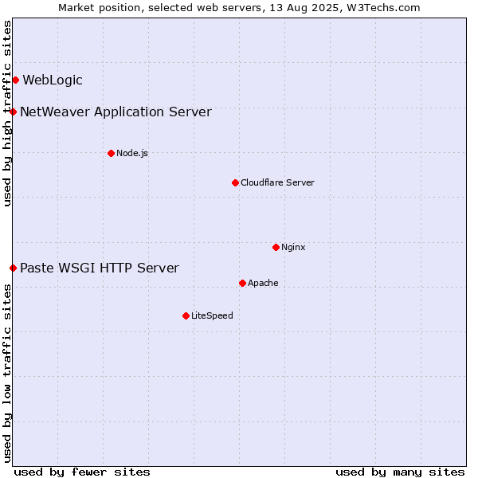The image size is (478, 478).
Task: Click the chart title mentioning W3Techs.com
Action: click(239, 8)
